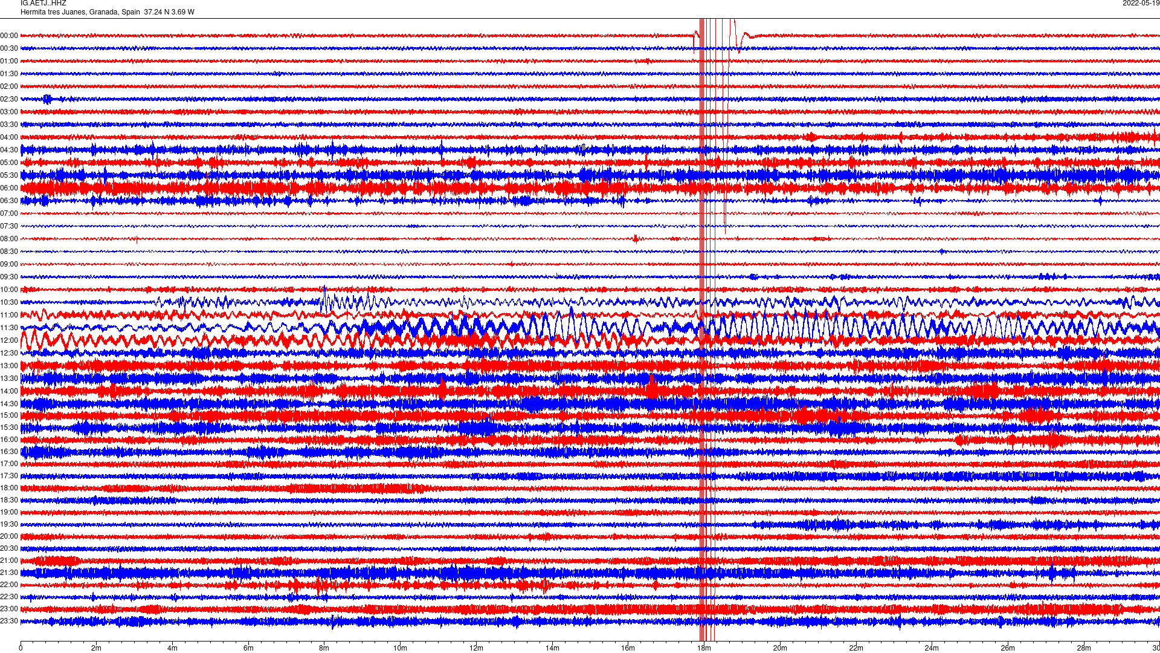Select the 00:00 trace time label
Viewport: 1160px width, 653px height.
9,36
